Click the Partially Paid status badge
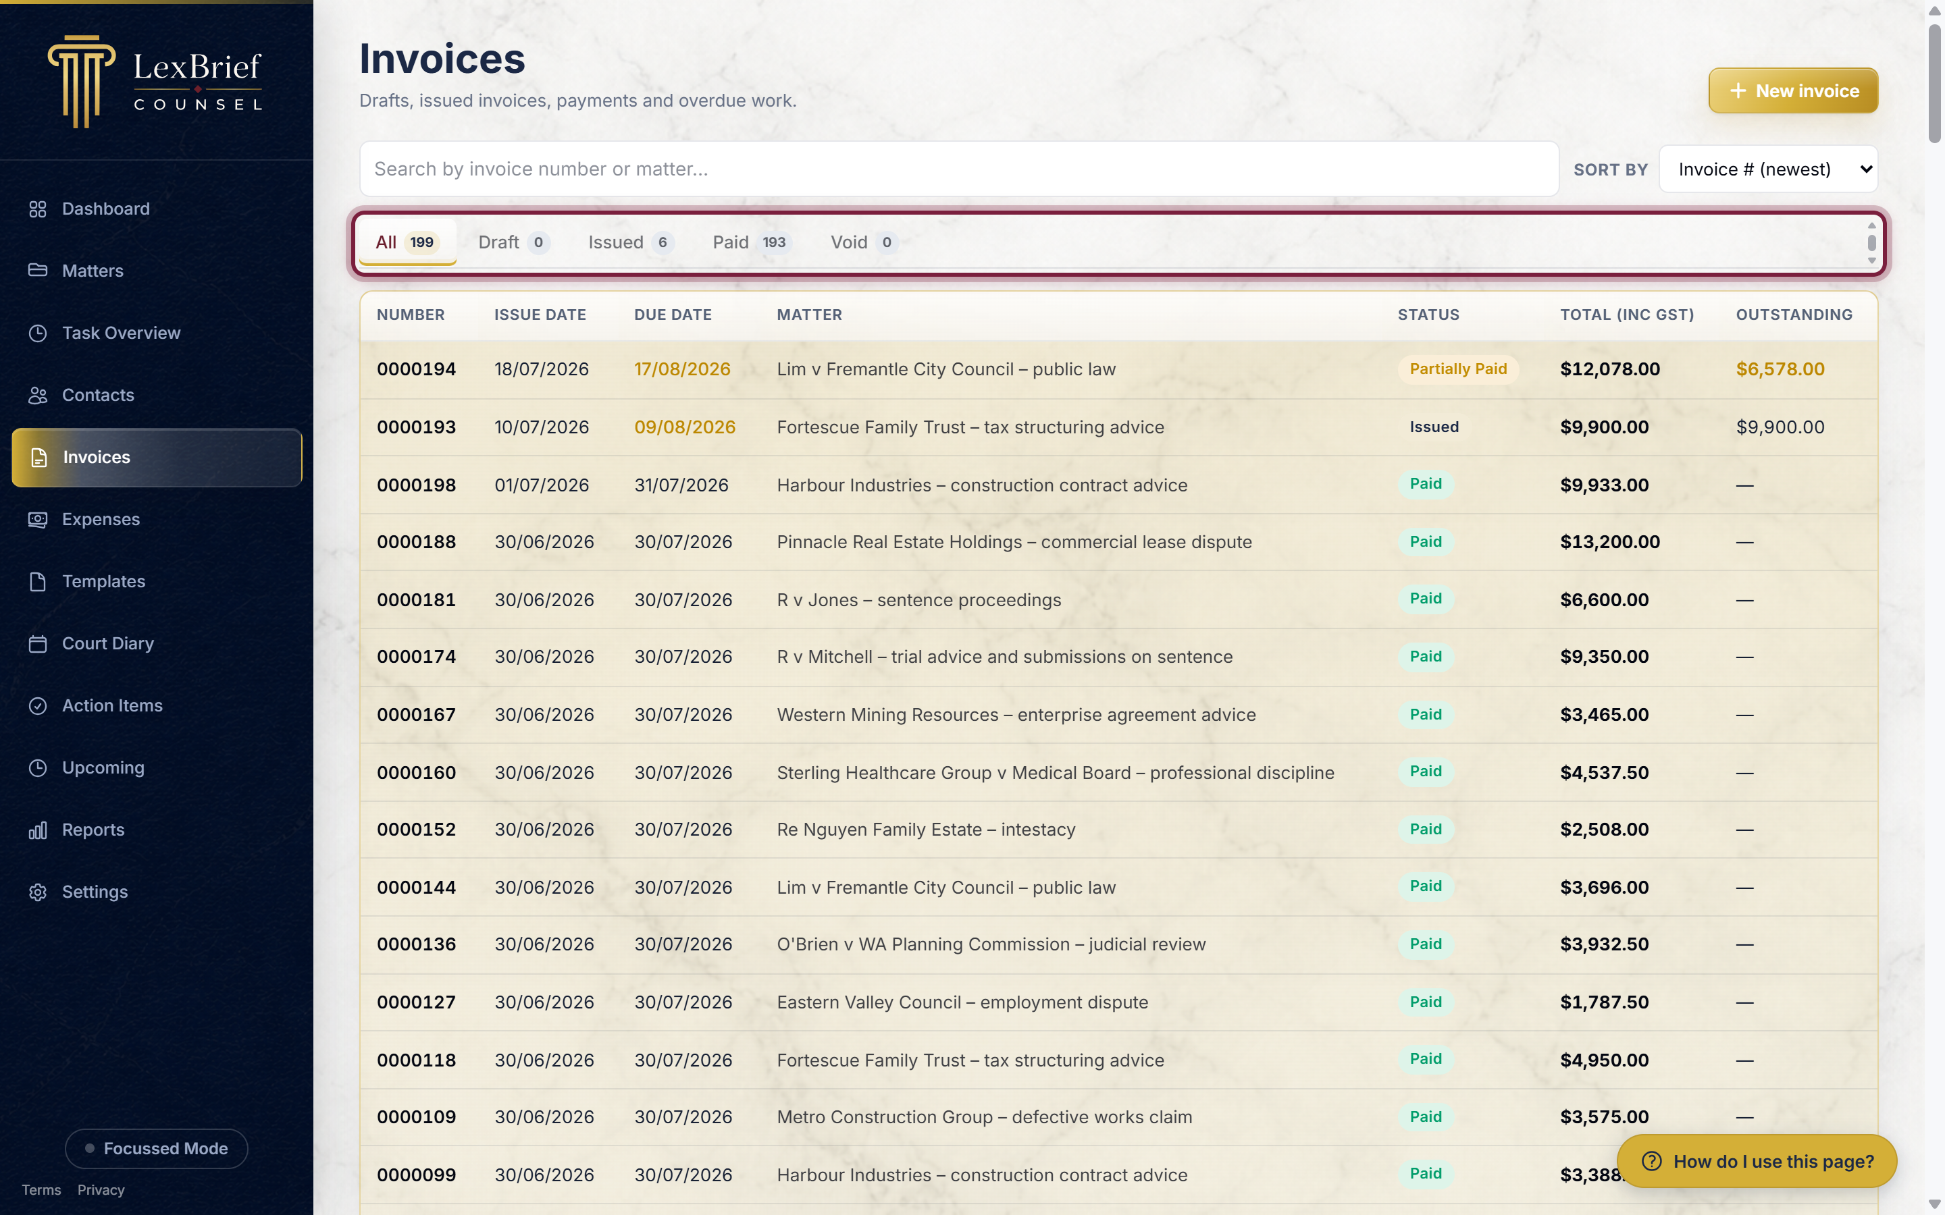The height and width of the screenshot is (1215, 1945). point(1458,370)
